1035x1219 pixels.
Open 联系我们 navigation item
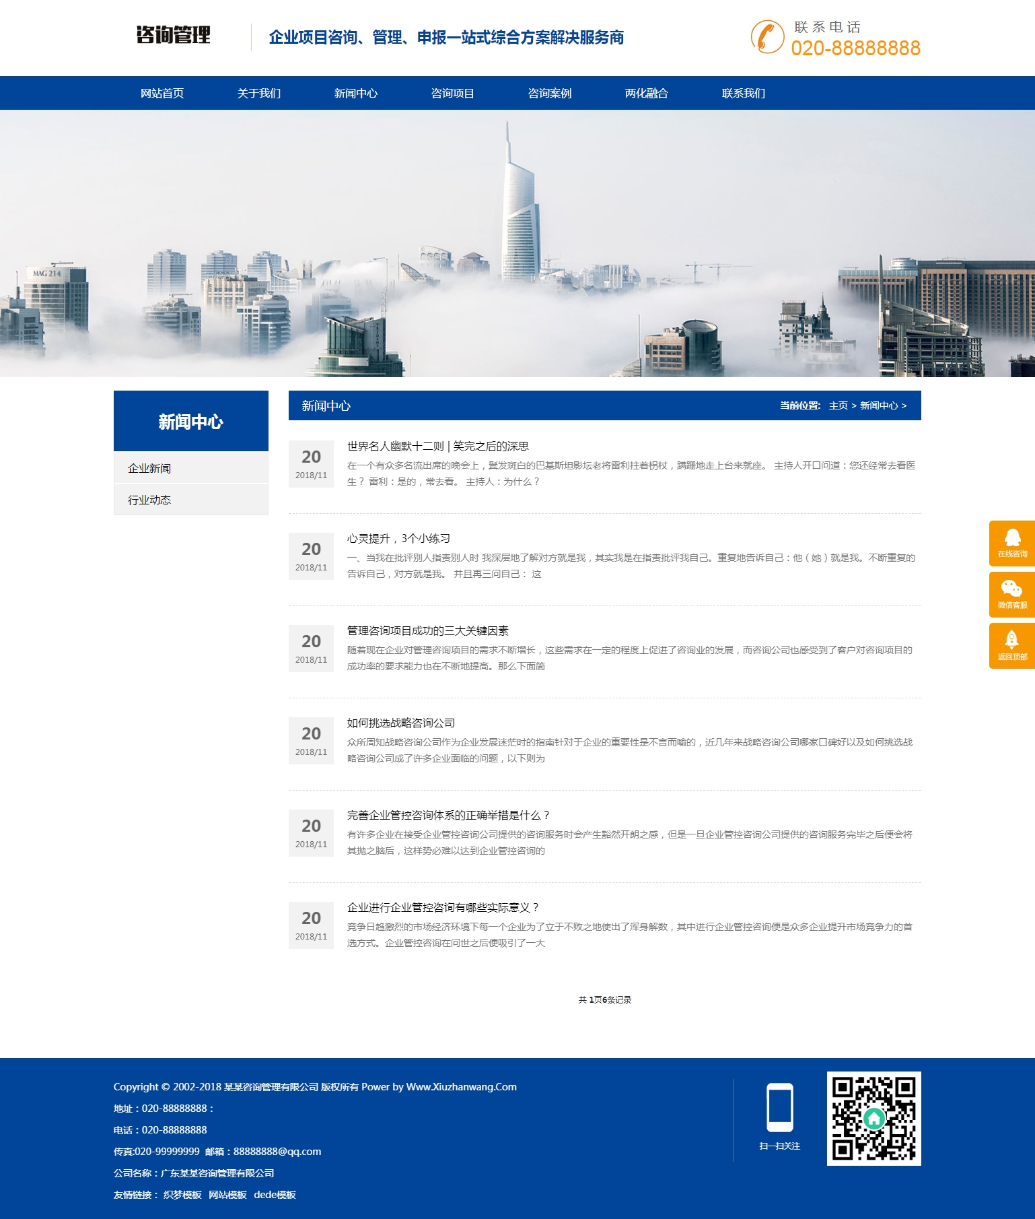click(744, 93)
